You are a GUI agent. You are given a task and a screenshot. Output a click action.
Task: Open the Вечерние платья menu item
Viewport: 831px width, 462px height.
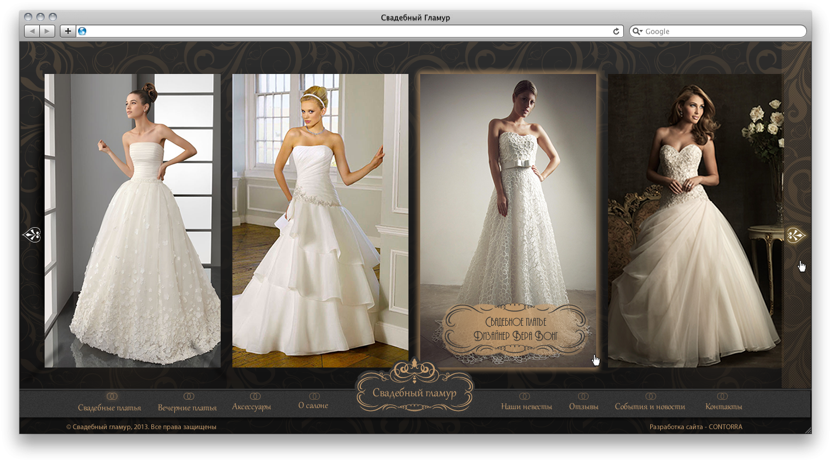187,407
